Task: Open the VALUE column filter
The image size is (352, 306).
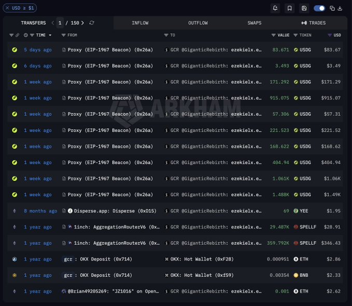Action: tap(273, 35)
